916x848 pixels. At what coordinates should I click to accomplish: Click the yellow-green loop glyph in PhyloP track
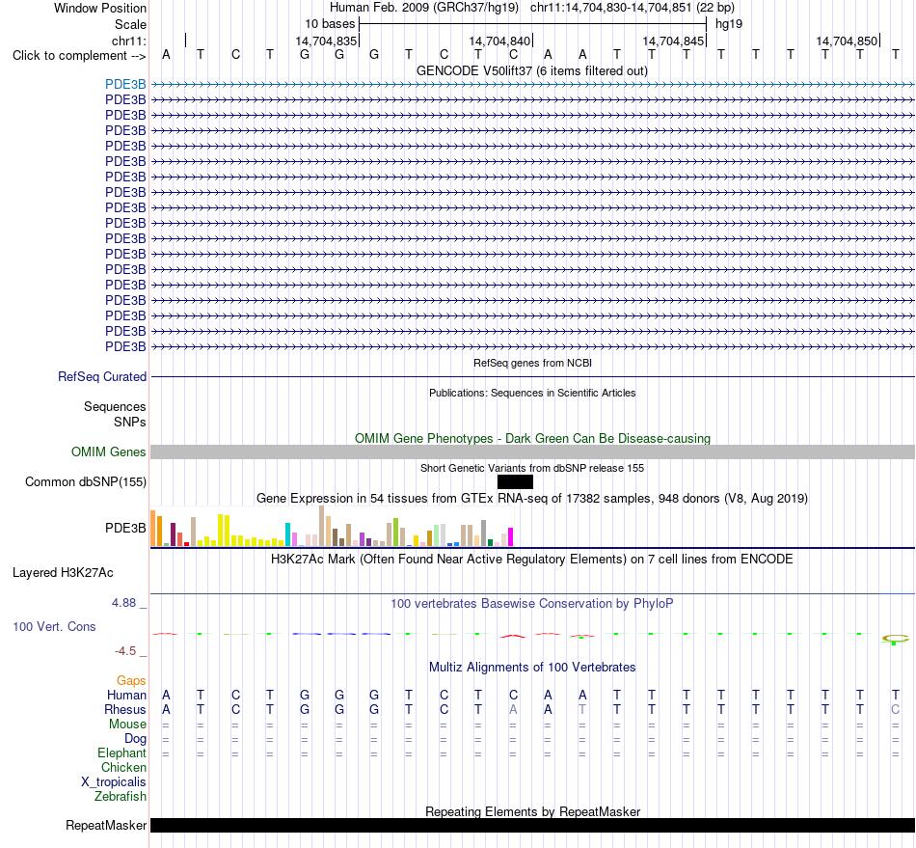895,639
